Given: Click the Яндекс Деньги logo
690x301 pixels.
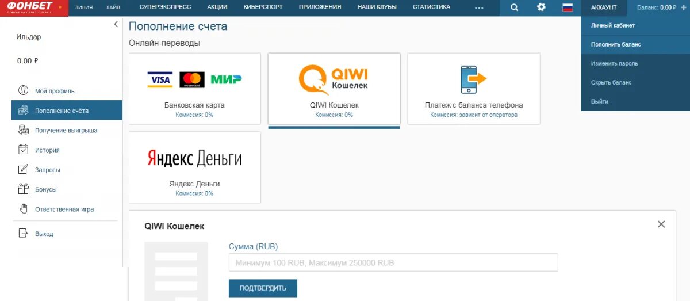Looking at the screenshot, I should click(194, 159).
